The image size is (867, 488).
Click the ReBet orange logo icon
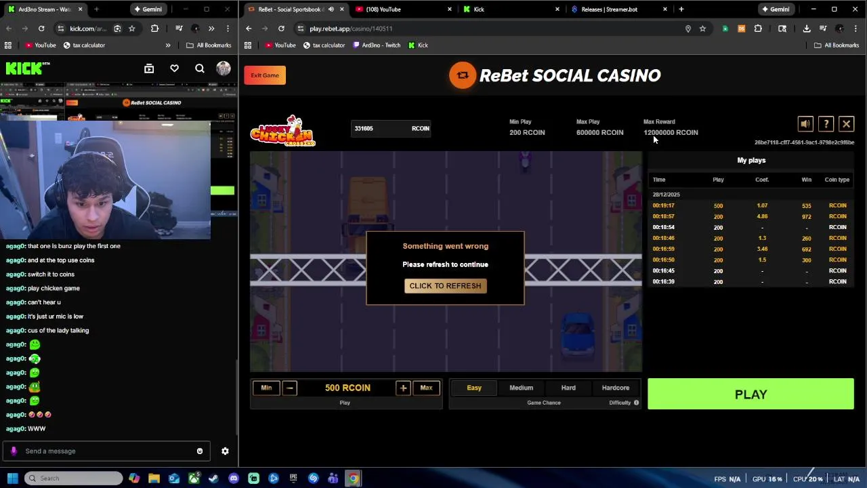(463, 75)
